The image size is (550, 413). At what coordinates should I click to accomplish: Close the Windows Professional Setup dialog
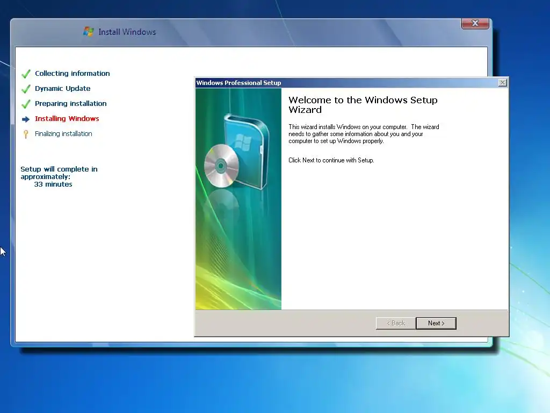tap(502, 82)
